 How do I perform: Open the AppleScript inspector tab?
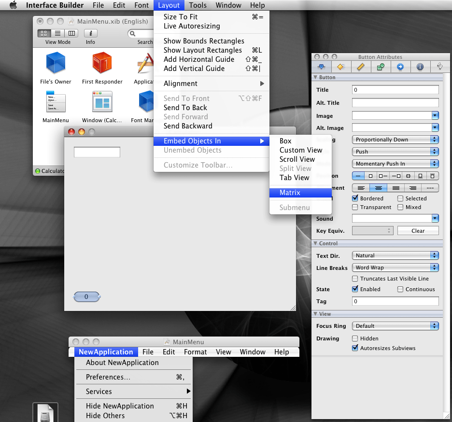(440, 67)
